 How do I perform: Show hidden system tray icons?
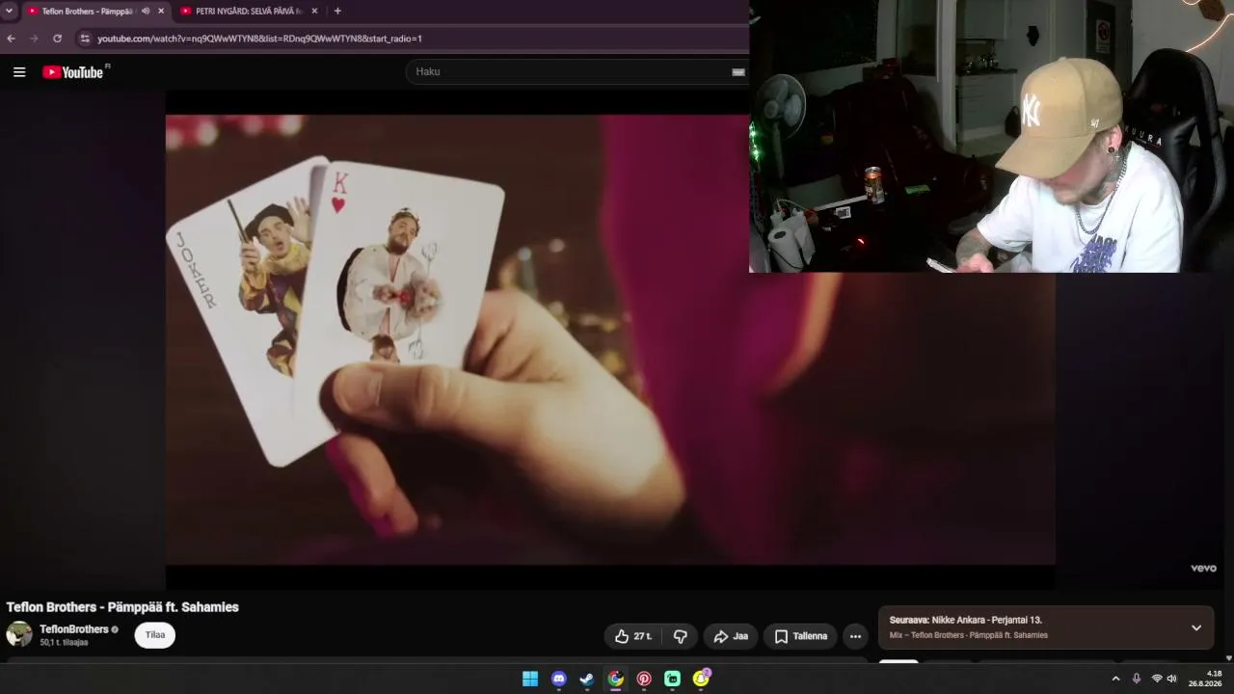click(x=1116, y=679)
